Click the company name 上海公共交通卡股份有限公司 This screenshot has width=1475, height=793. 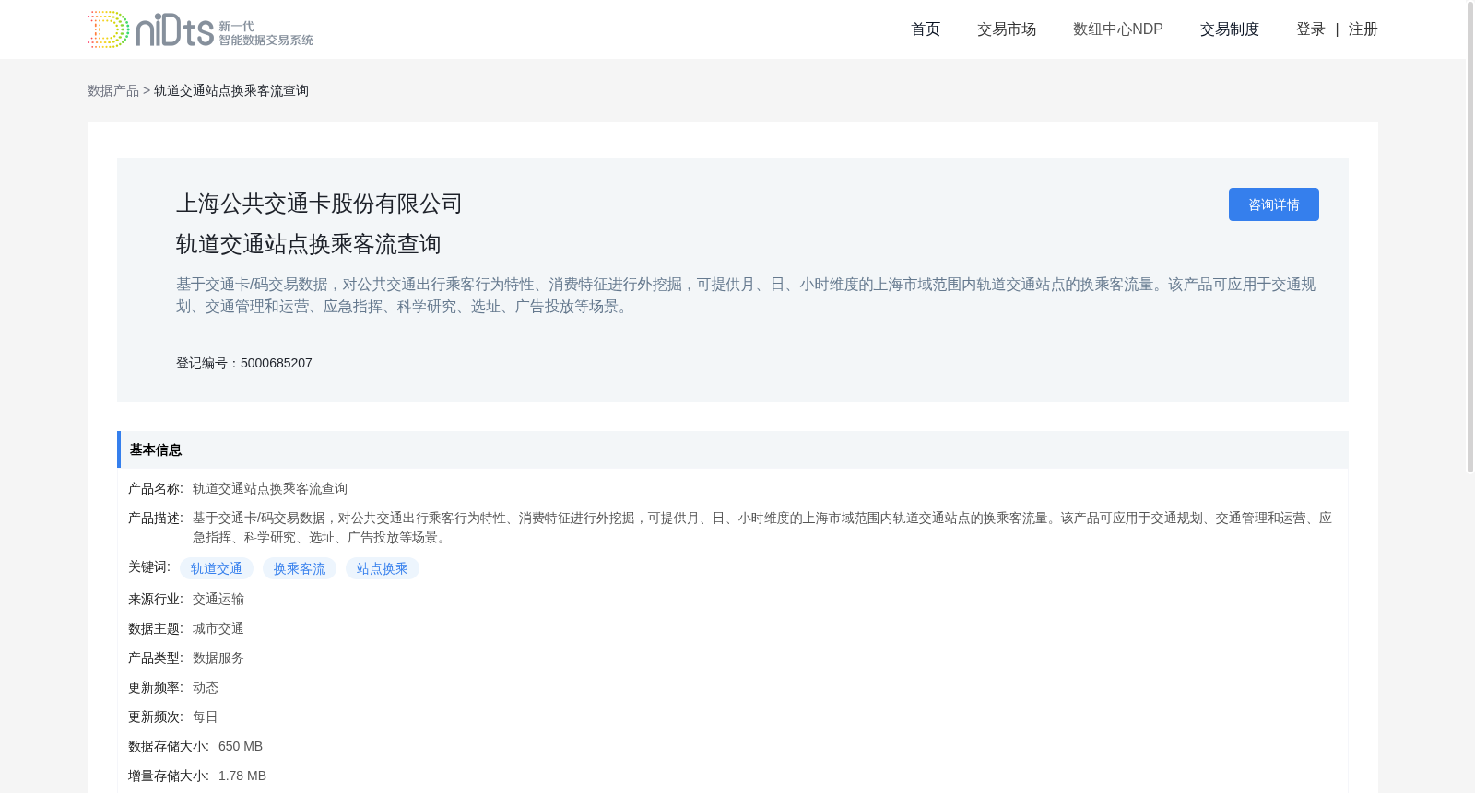tap(319, 204)
